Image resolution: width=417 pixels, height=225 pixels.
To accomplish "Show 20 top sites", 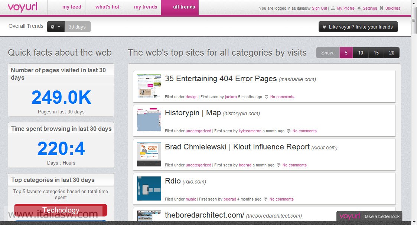I will [x=391, y=53].
